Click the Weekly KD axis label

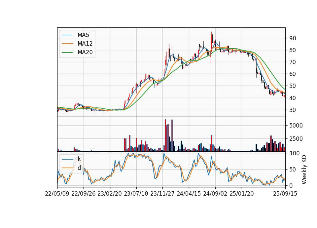[304, 170]
